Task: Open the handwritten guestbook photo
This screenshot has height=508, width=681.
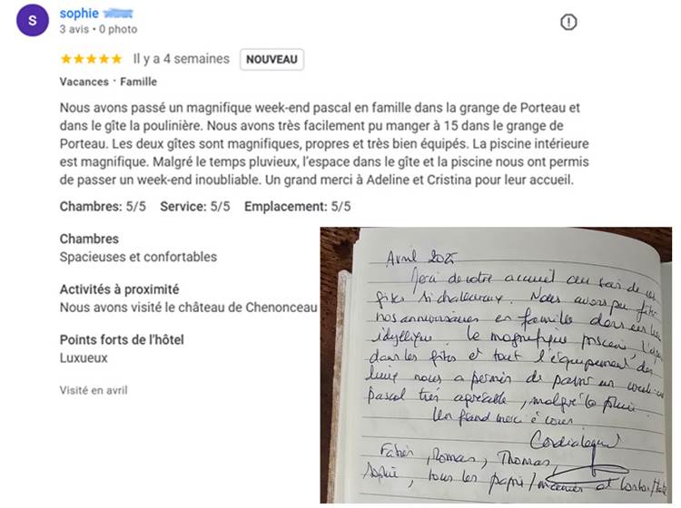Action: (x=496, y=366)
